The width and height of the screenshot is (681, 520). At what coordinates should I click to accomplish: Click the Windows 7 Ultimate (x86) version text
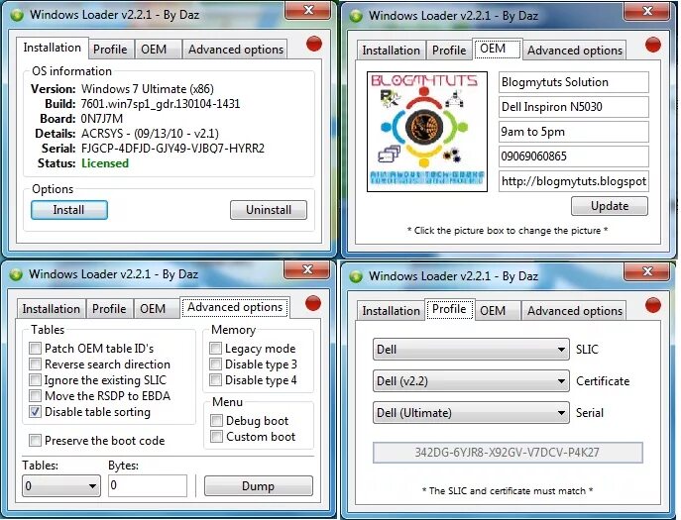tap(148, 89)
